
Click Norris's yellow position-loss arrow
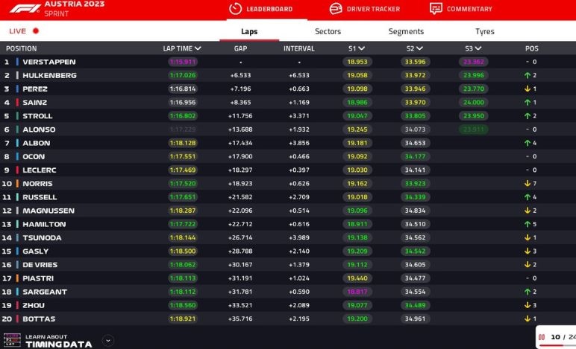coord(527,184)
